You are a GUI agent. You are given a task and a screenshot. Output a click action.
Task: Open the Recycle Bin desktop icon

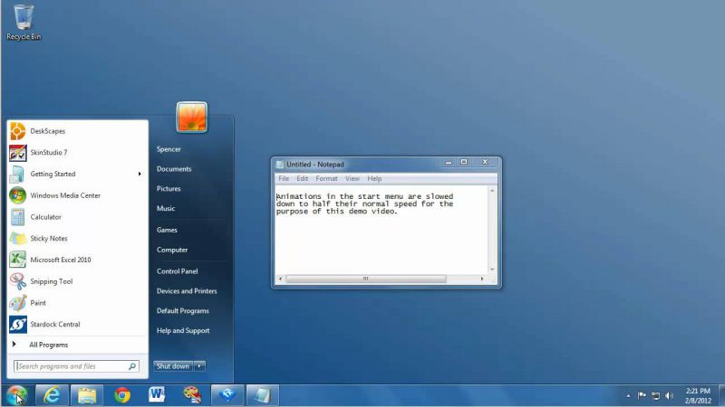click(x=24, y=22)
